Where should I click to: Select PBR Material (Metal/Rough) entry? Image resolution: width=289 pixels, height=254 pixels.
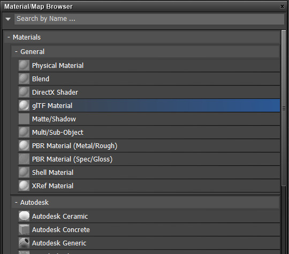(x=149, y=145)
